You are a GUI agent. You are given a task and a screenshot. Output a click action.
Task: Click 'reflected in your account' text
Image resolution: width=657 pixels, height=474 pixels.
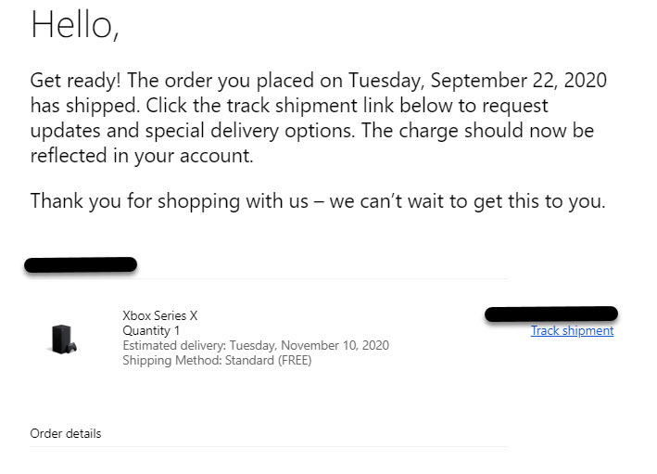[x=141, y=156]
